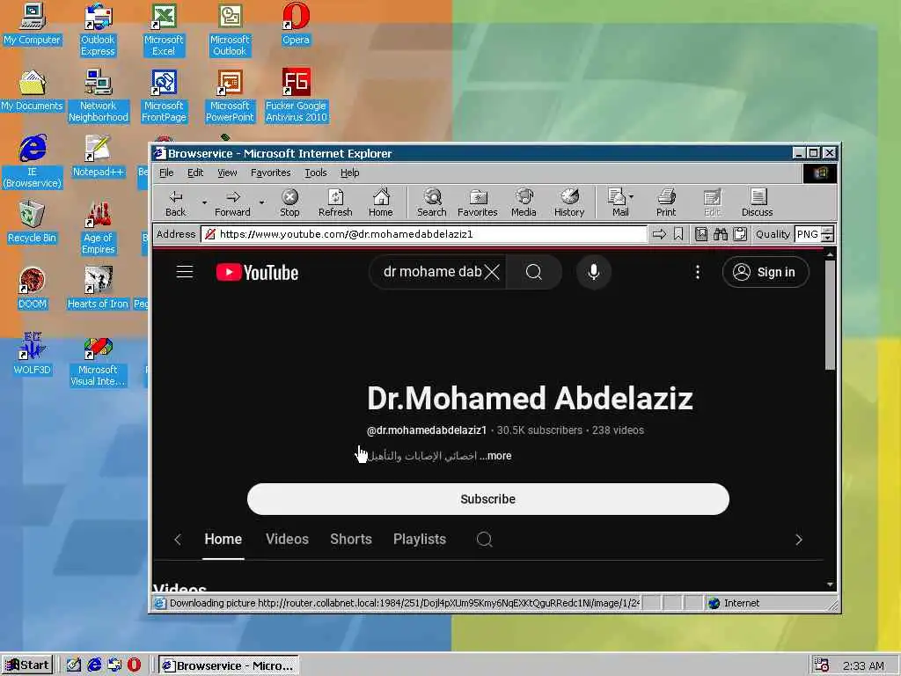Image resolution: width=901 pixels, height=676 pixels.
Task: Click the bookmarks book icon in address toolbar
Action: pos(701,234)
